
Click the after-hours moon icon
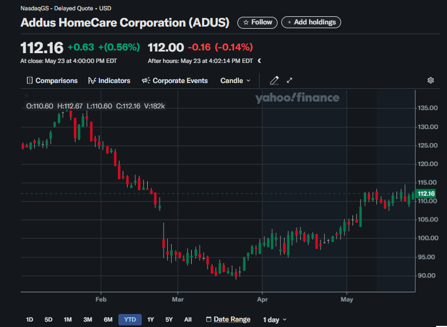tap(260, 61)
